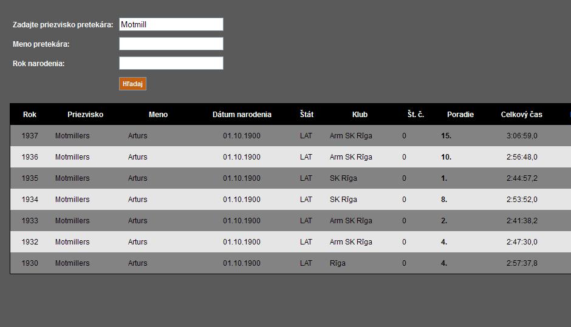Click the Celkový čas column header

[x=521, y=115]
